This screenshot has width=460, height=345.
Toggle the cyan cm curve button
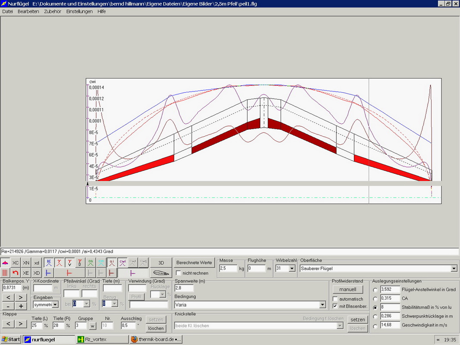(x=101, y=263)
